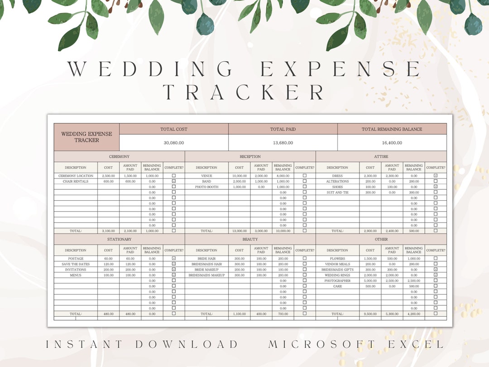Image resolution: width=489 pixels, height=367 pixels.
Task: Uncheck the CHAIR RENTALS complete checkbox
Action: [x=174, y=181]
